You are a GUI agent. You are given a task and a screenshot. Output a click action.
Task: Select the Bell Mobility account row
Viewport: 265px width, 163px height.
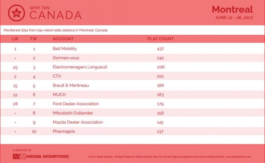pos(132,49)
